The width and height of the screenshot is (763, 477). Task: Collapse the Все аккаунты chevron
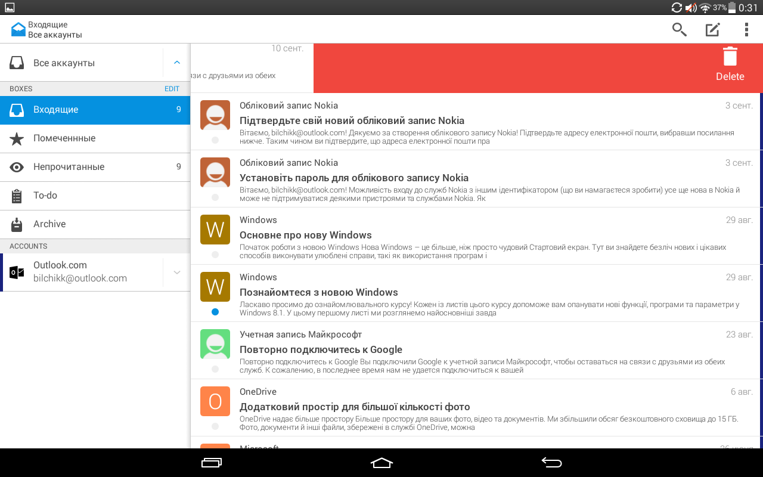point(177,63)
